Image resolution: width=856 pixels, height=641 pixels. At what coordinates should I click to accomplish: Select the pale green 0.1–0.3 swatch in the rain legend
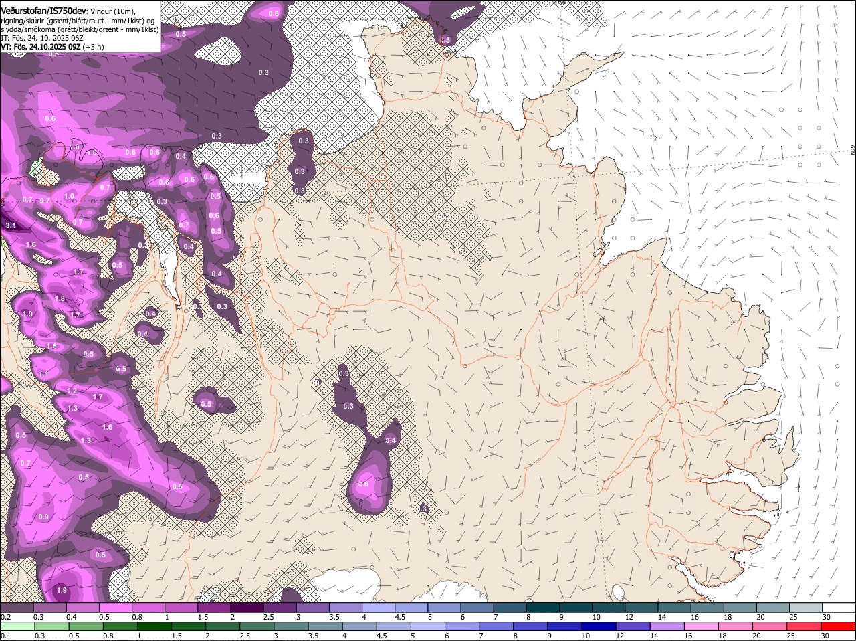(17, 626)
